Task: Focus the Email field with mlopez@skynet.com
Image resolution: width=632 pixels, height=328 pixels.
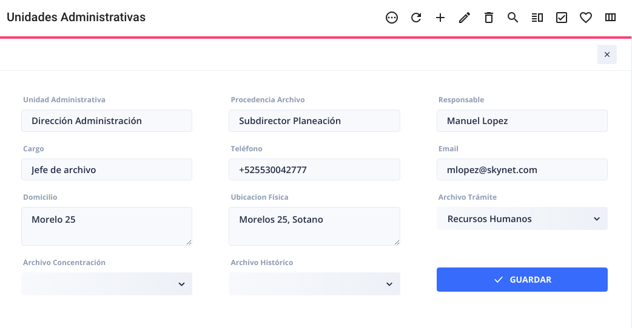Action: [522, 169]
